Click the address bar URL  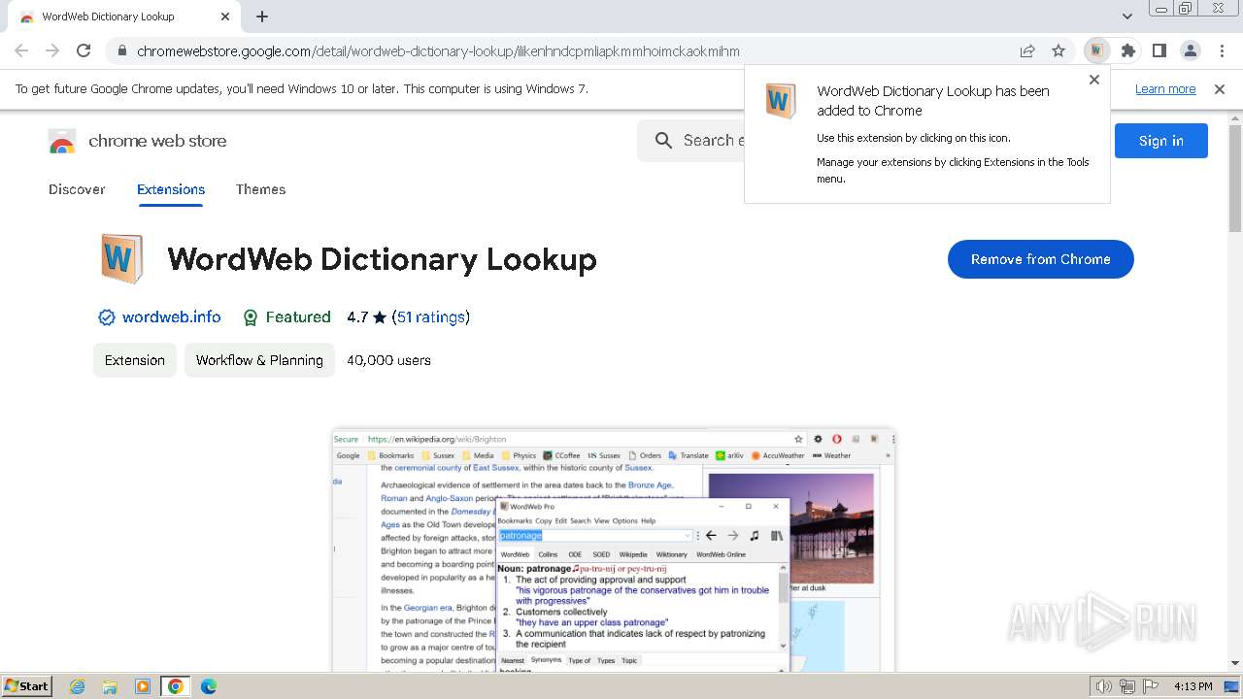pos(438,51)
